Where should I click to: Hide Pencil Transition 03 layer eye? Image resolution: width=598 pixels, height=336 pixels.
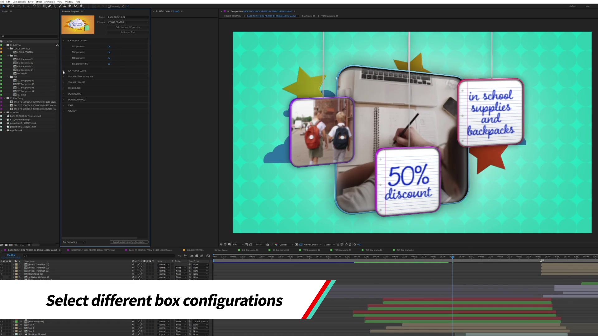pyautogui.click(x=2, y=271)
